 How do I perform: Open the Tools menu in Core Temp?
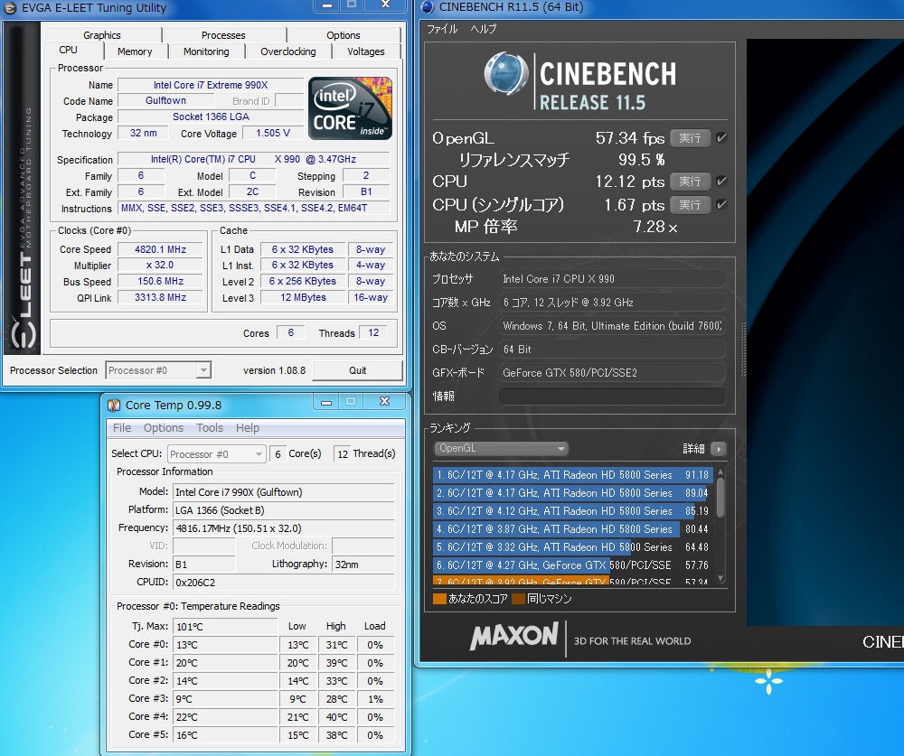pos(210,428)
